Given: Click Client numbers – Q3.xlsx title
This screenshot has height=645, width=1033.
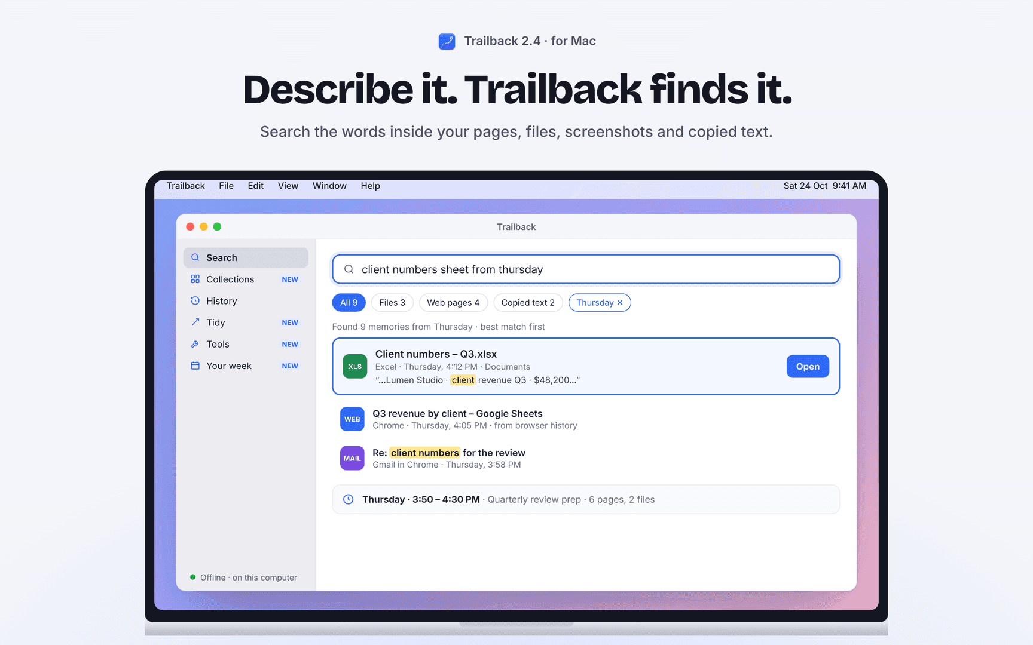Looking at the screenshot, I should [x=436, y=354].
